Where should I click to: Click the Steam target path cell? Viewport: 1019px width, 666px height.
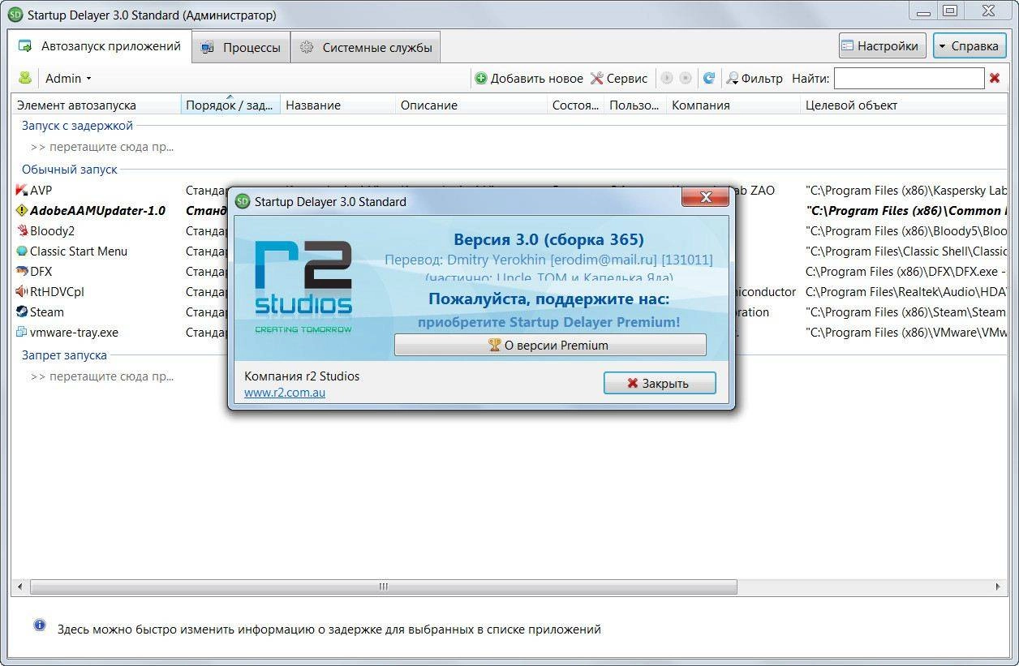(905, 312)
